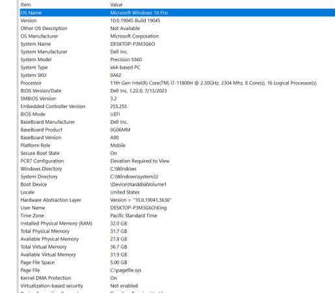
Task: Select the Total Physical Memory row
Action: pyautogui.click(x=177, y=232)
